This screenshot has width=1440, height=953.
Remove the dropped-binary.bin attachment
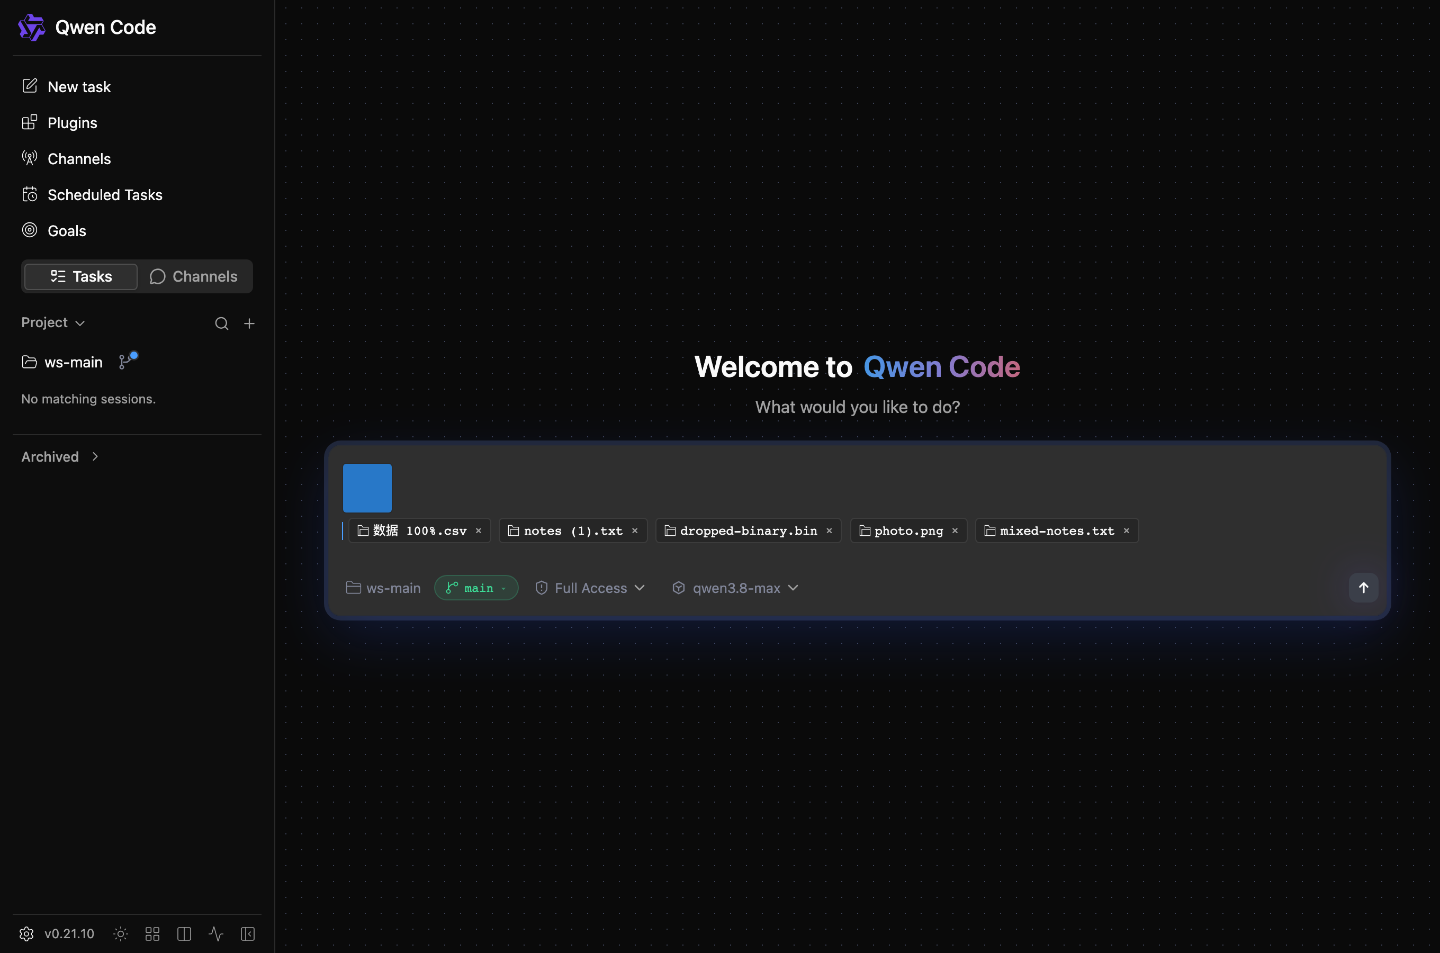(x=830, y=531)
